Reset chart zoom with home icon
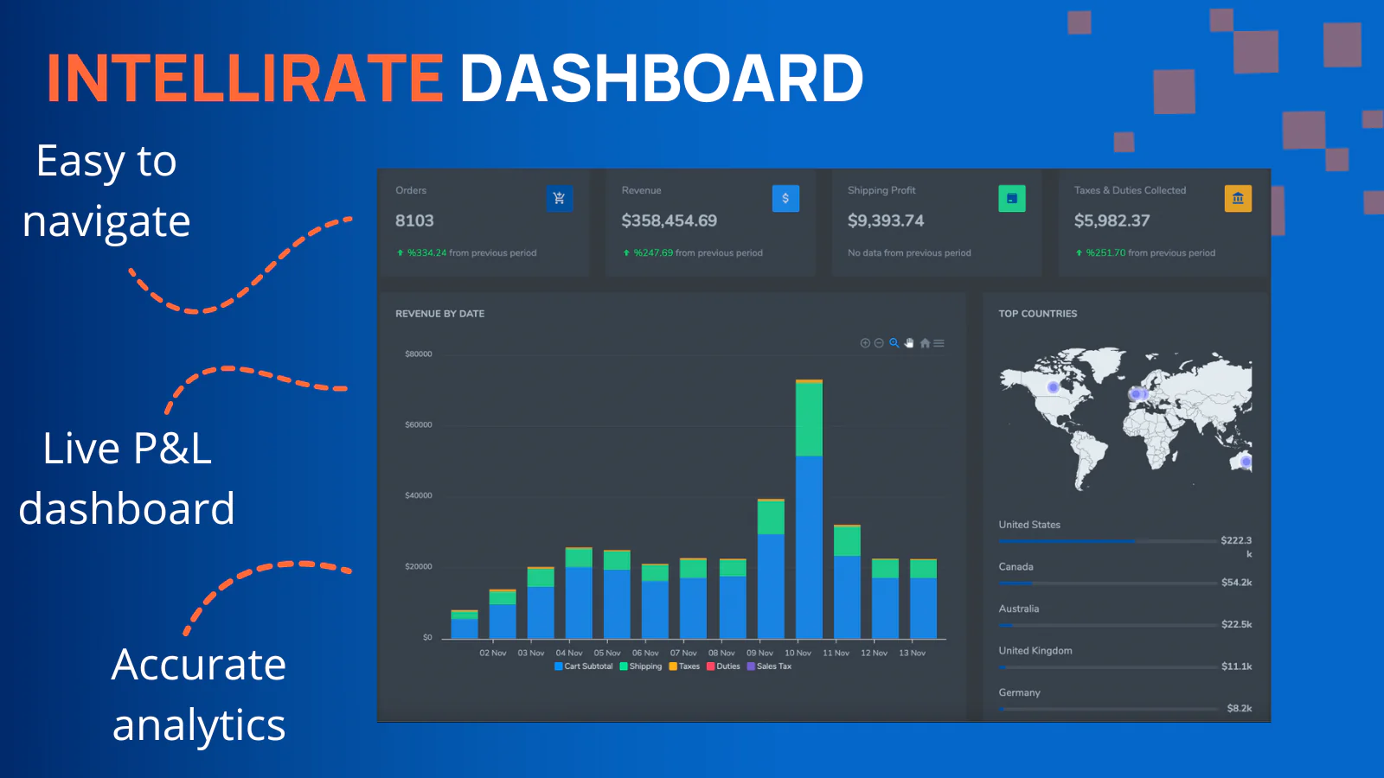Screen dimensions: 1384x778 [x=925, y=343]
